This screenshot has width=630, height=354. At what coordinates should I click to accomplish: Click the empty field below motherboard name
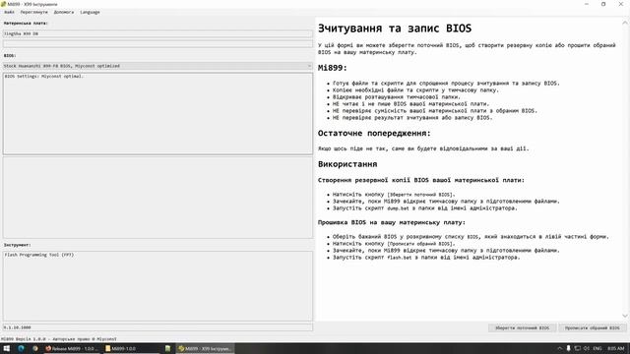click(157, 43)
